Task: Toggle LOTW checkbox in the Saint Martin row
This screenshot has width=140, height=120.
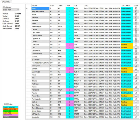Action: [136, 105]
